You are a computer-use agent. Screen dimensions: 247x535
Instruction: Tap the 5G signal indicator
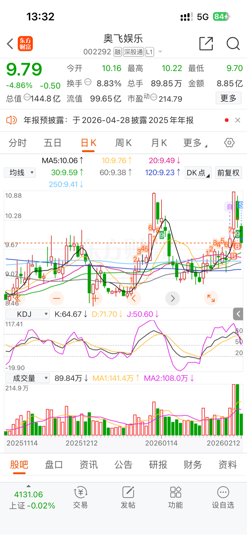[x=203, y=17]
